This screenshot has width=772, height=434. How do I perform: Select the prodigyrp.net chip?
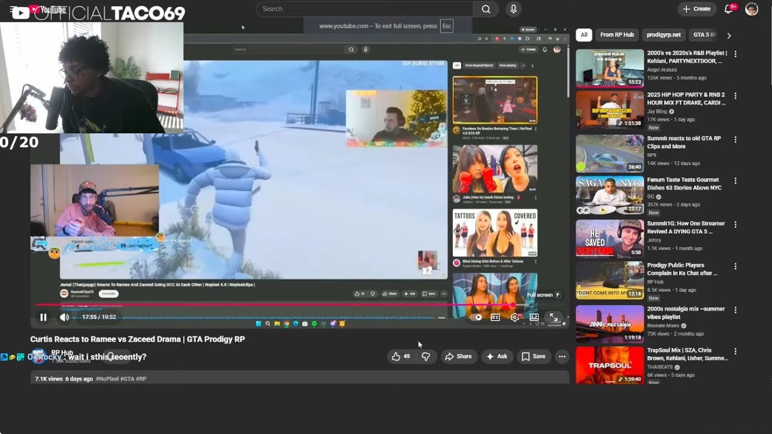(x=663, y=35)
